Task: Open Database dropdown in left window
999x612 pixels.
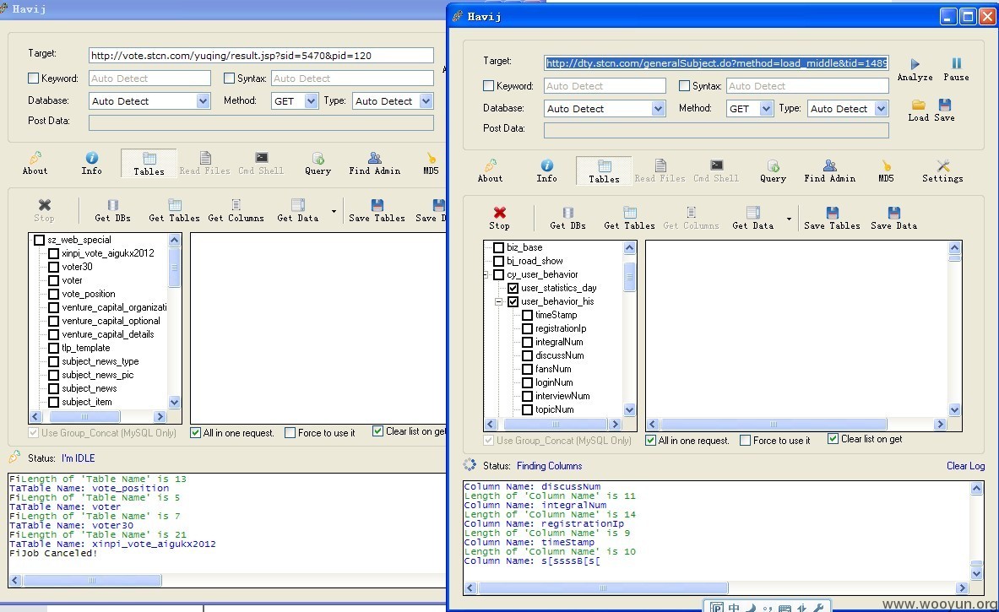Action: click(x=203, y=100)
